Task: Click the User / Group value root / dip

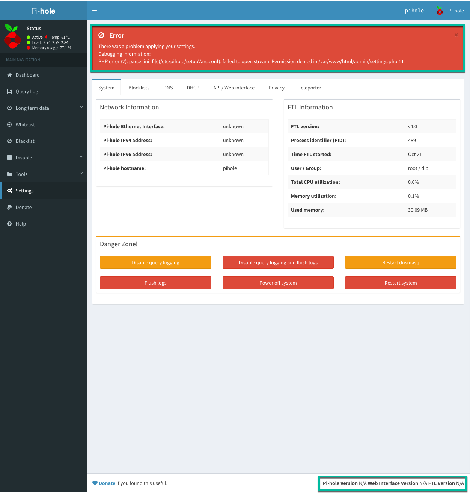Action: point(418,168)
